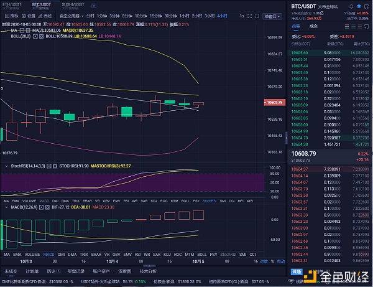This screenshot has width=373, height=287.
Task: Open the 成交 trades tab
Action: [x=313, y=26]
